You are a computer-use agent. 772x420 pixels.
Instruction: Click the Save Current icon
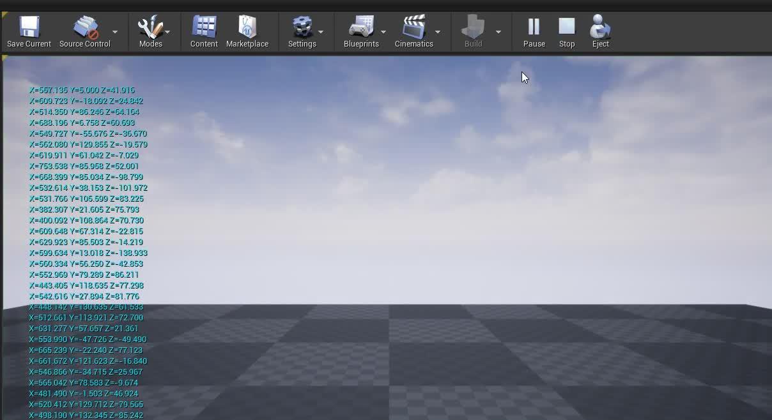28,27
